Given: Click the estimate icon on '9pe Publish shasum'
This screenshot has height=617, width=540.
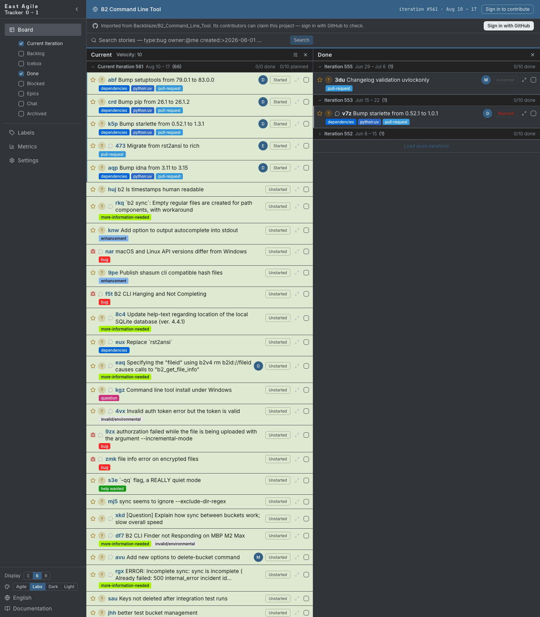Looking at the screenshot, I should click(x=102, y=273).
